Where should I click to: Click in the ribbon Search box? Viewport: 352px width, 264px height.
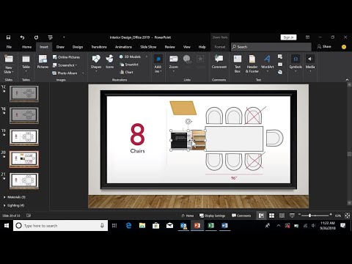(271, 47)
